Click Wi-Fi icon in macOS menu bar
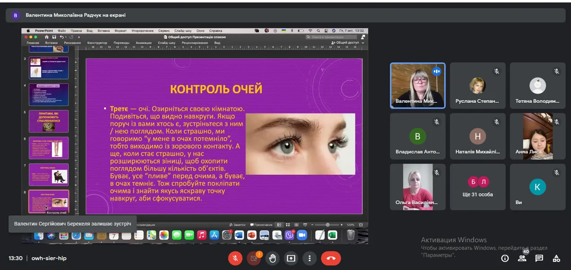Viewport: 571px width, 270px height. [x=310, y=30]
